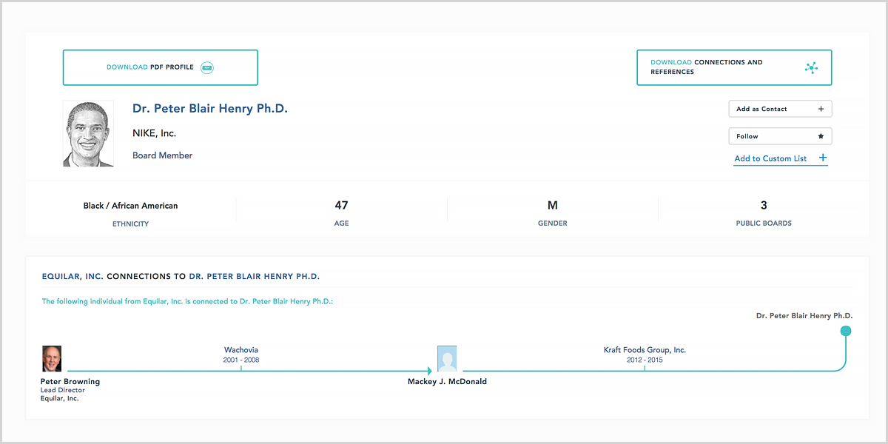Click Peter Browning's photo thumbnail
The height and width of the screenshot is (444, 888).
(52, 358)
